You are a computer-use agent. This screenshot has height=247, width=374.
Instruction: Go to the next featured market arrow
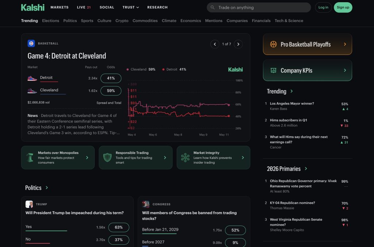click(238, 44)
